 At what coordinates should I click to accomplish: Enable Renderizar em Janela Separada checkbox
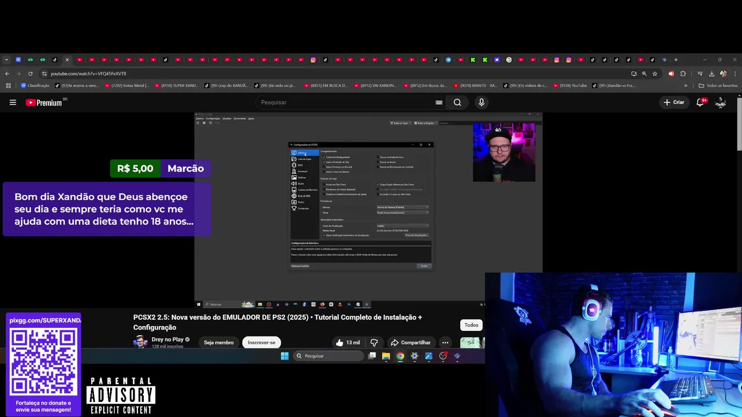(324, 189)
